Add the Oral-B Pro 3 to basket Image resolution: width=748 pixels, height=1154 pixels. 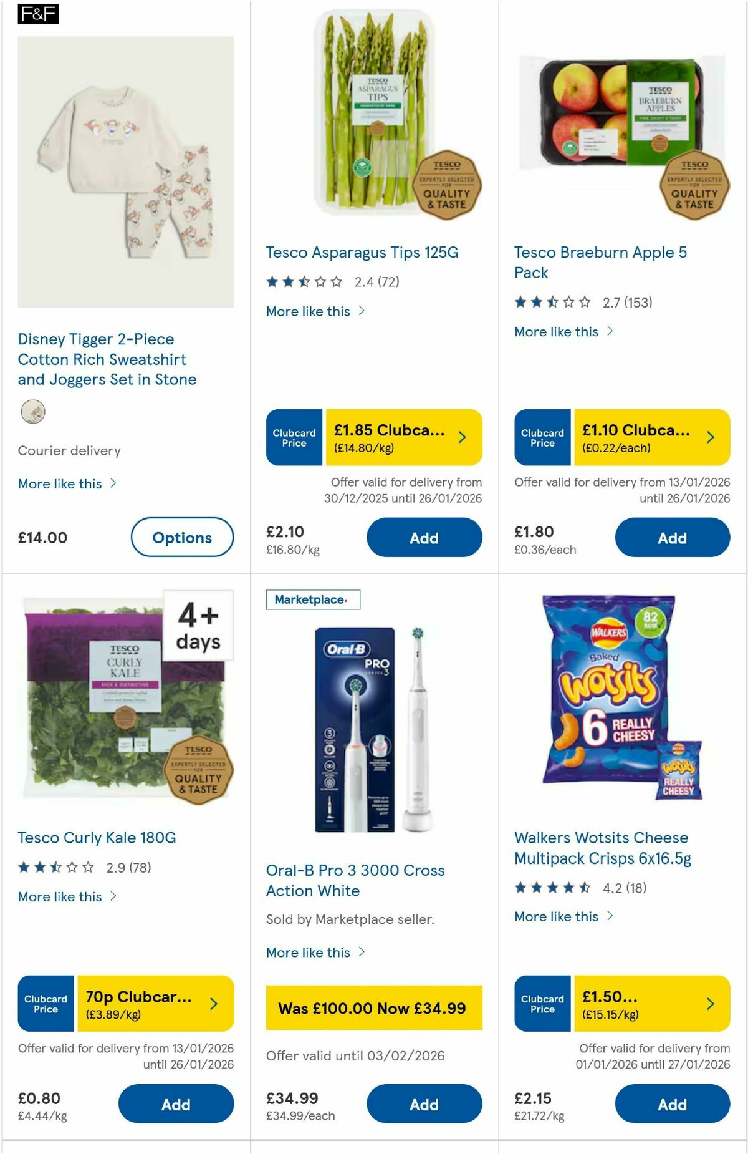tap(424, 1103)
